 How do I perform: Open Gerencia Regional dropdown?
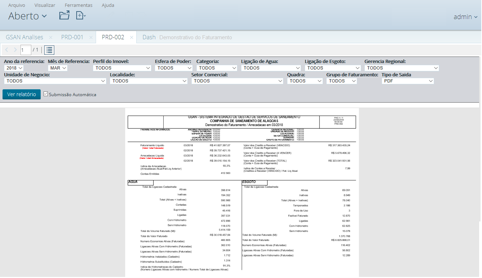tap(401, 68)
